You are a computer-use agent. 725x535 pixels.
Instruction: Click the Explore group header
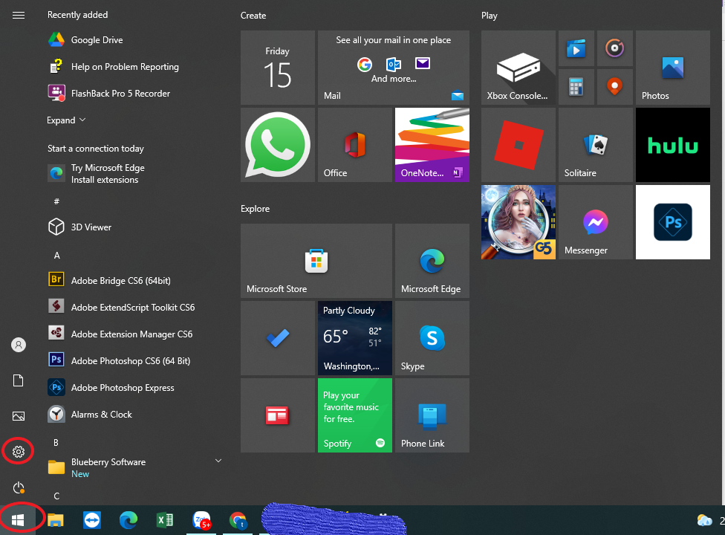256,209
